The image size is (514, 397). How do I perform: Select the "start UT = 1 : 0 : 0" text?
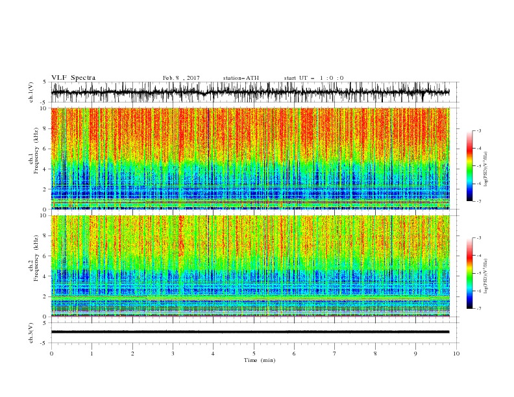point(313,78)
